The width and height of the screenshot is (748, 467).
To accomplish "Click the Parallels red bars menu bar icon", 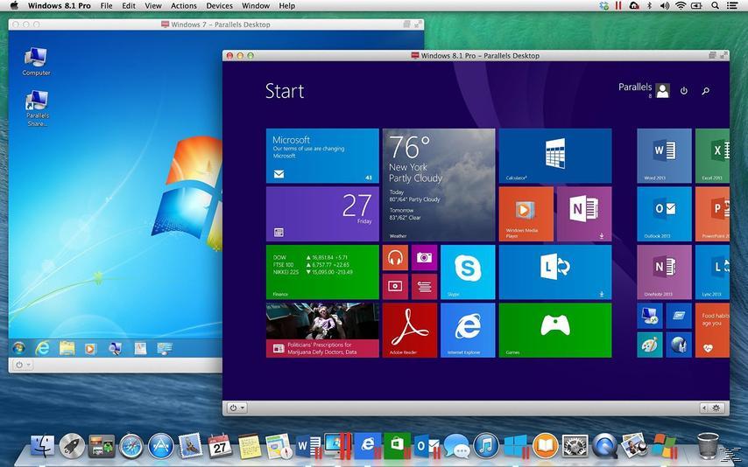I will (618, 6).
